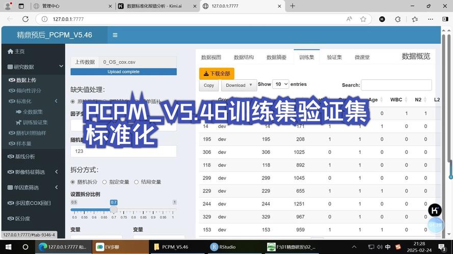Expand the 标准化 submenu arrow
The image size is (453, 254).
(57, 101)
